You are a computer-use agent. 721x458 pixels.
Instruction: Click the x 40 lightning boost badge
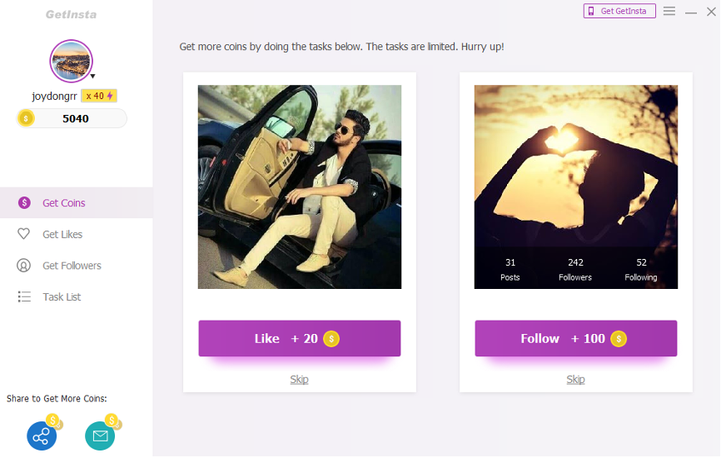pos(99,96)
